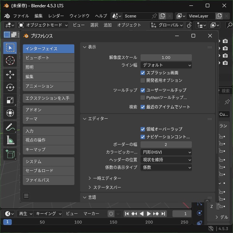The height and width of the screenshot is (233, 233).
Task: Open the ウィンドウ menu
Action: pyautogui.click(x=79, y=16)
